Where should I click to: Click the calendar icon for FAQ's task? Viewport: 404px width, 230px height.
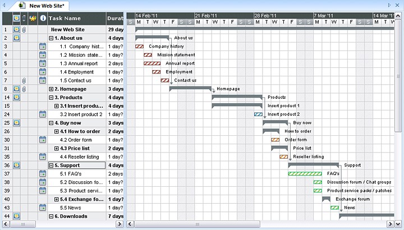click(x=43, y=174)
